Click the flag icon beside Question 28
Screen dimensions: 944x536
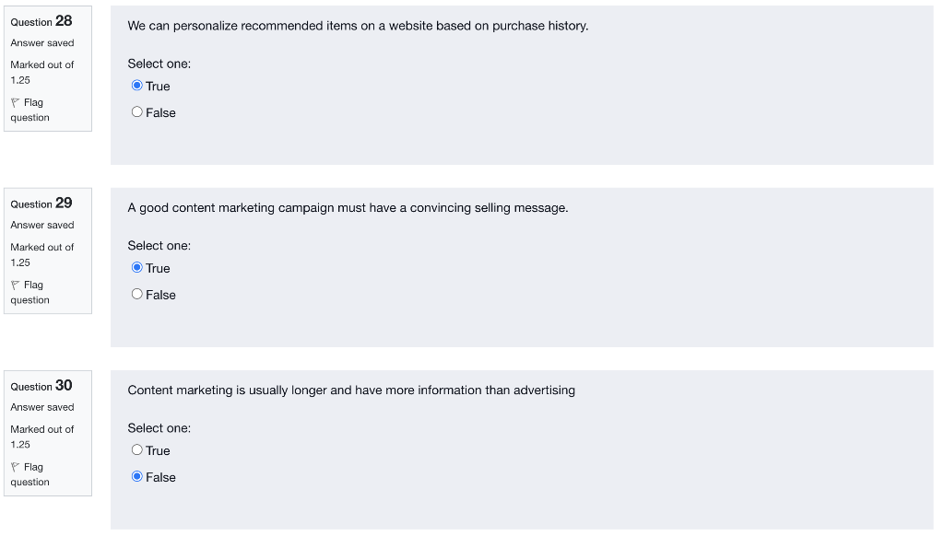pos(14,101)
